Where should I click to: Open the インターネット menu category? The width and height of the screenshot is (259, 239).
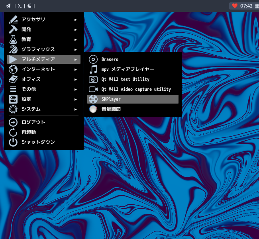point(44,69)
